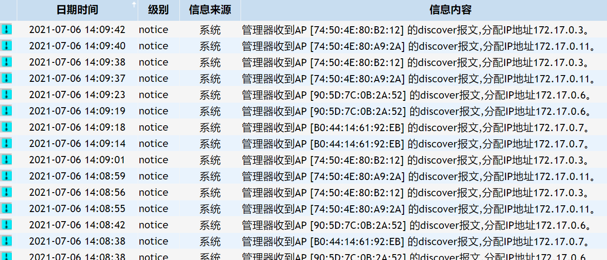607x260 pixels.
Task: Select the 14:09:37 message with 74:50:4E:80:A9:2A
Action: point(418,79)
